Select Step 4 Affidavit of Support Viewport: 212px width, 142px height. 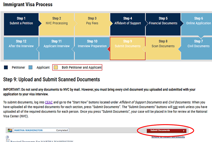[128, 24]
